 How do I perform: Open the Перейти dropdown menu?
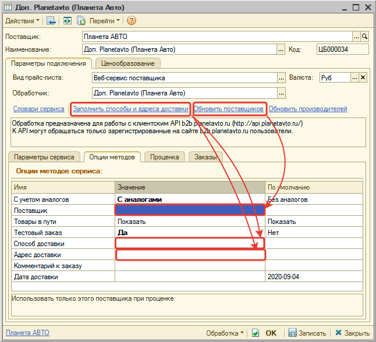105,21
